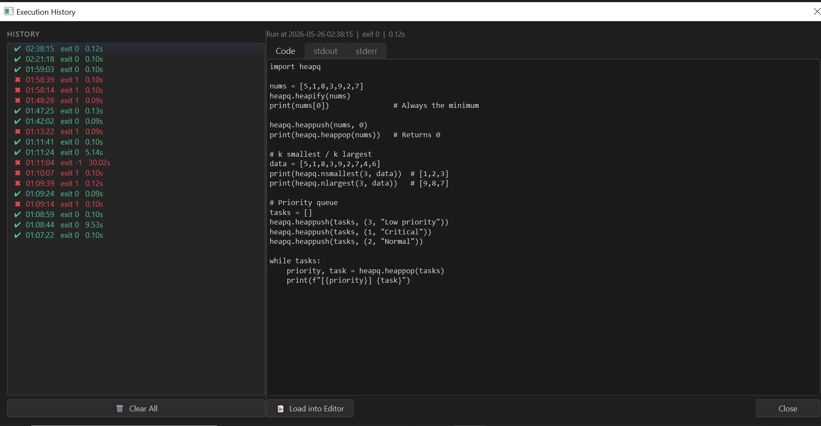Viewport: 821px width, 426px height.
Task: Select the failed 01:58:14 run
Action: [x=136, y=90]
